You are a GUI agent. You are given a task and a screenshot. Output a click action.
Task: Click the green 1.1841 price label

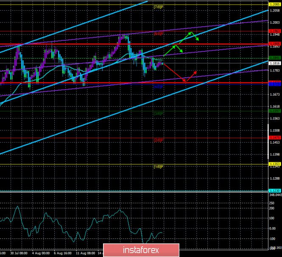pos(275,58)
